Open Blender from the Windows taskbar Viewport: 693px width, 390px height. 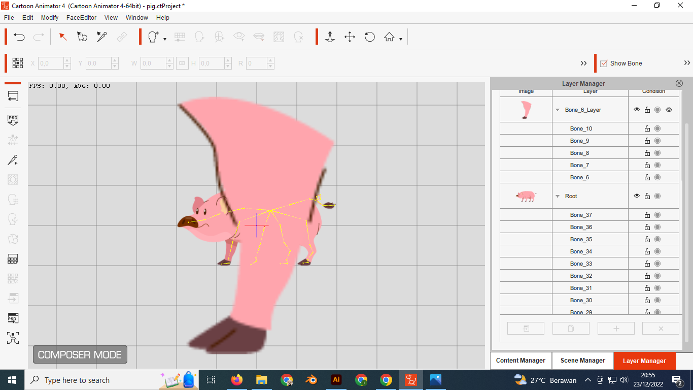coord(311,380)
